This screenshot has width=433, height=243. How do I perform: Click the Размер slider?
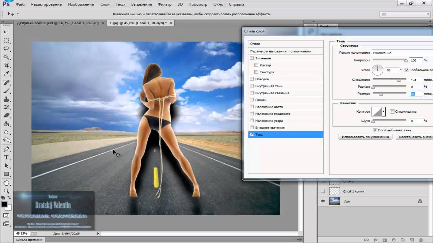click(x=389, y=94)
